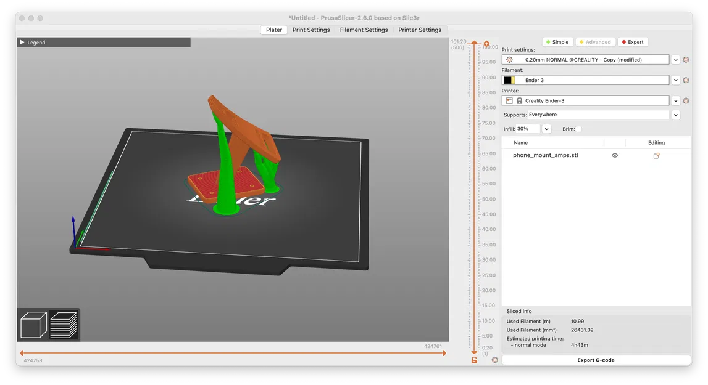Screen dimensions: 708x385
Task: Enable the Brim checkbox
Action: click(x=578, y=129)
